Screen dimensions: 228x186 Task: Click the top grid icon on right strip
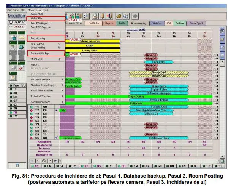coord(222,31)
